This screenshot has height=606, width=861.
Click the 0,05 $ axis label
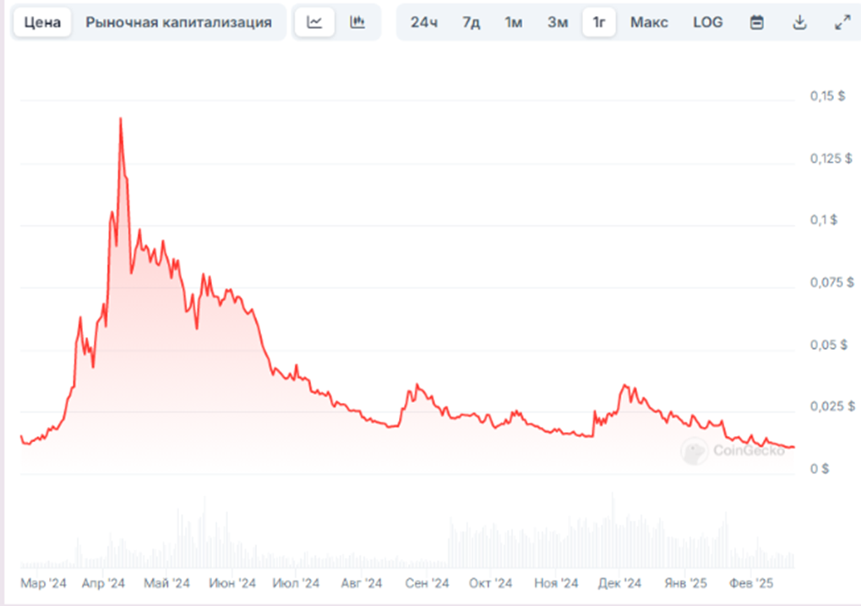(x=829, y=345)
